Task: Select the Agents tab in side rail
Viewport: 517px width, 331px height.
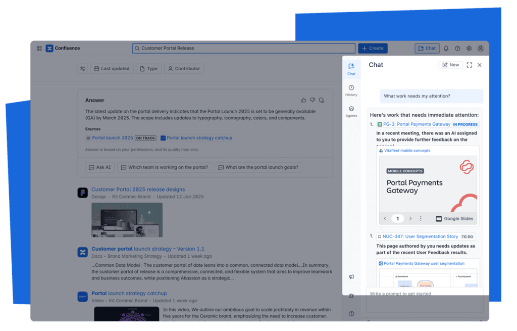Action: tap(351, 112)
